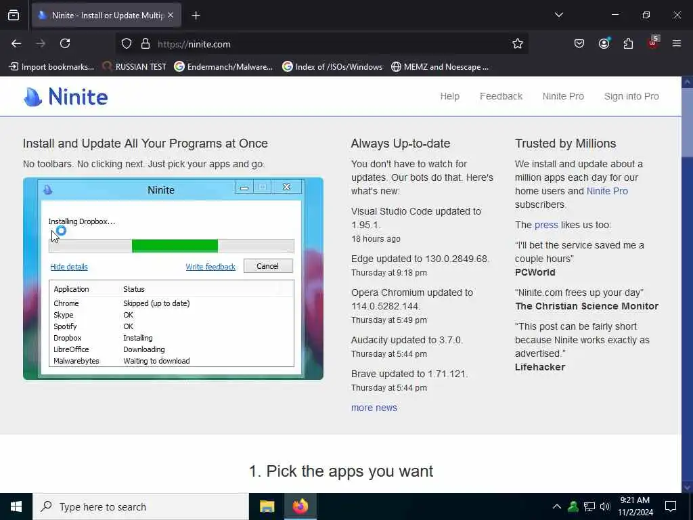The image size is (693, 520).
Task: Click the green user tray icon
Action: click(573, 506)
